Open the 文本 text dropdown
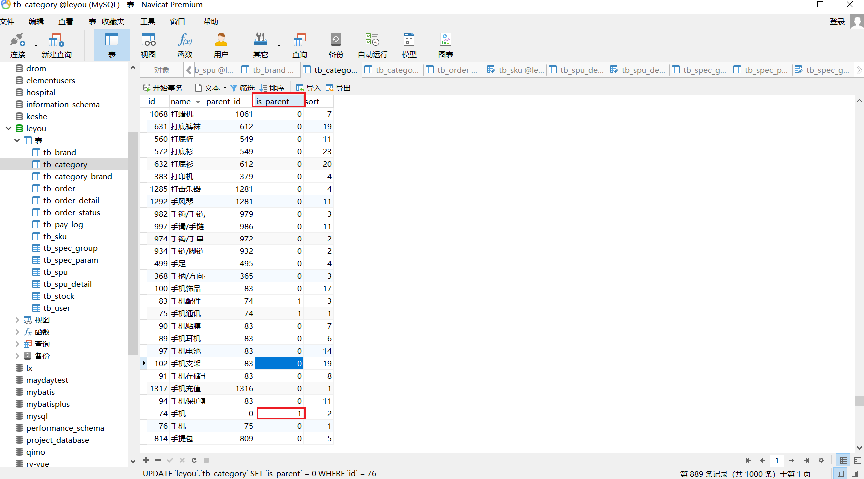The height and width of the screenshot is (479, 864). (210, 88)
